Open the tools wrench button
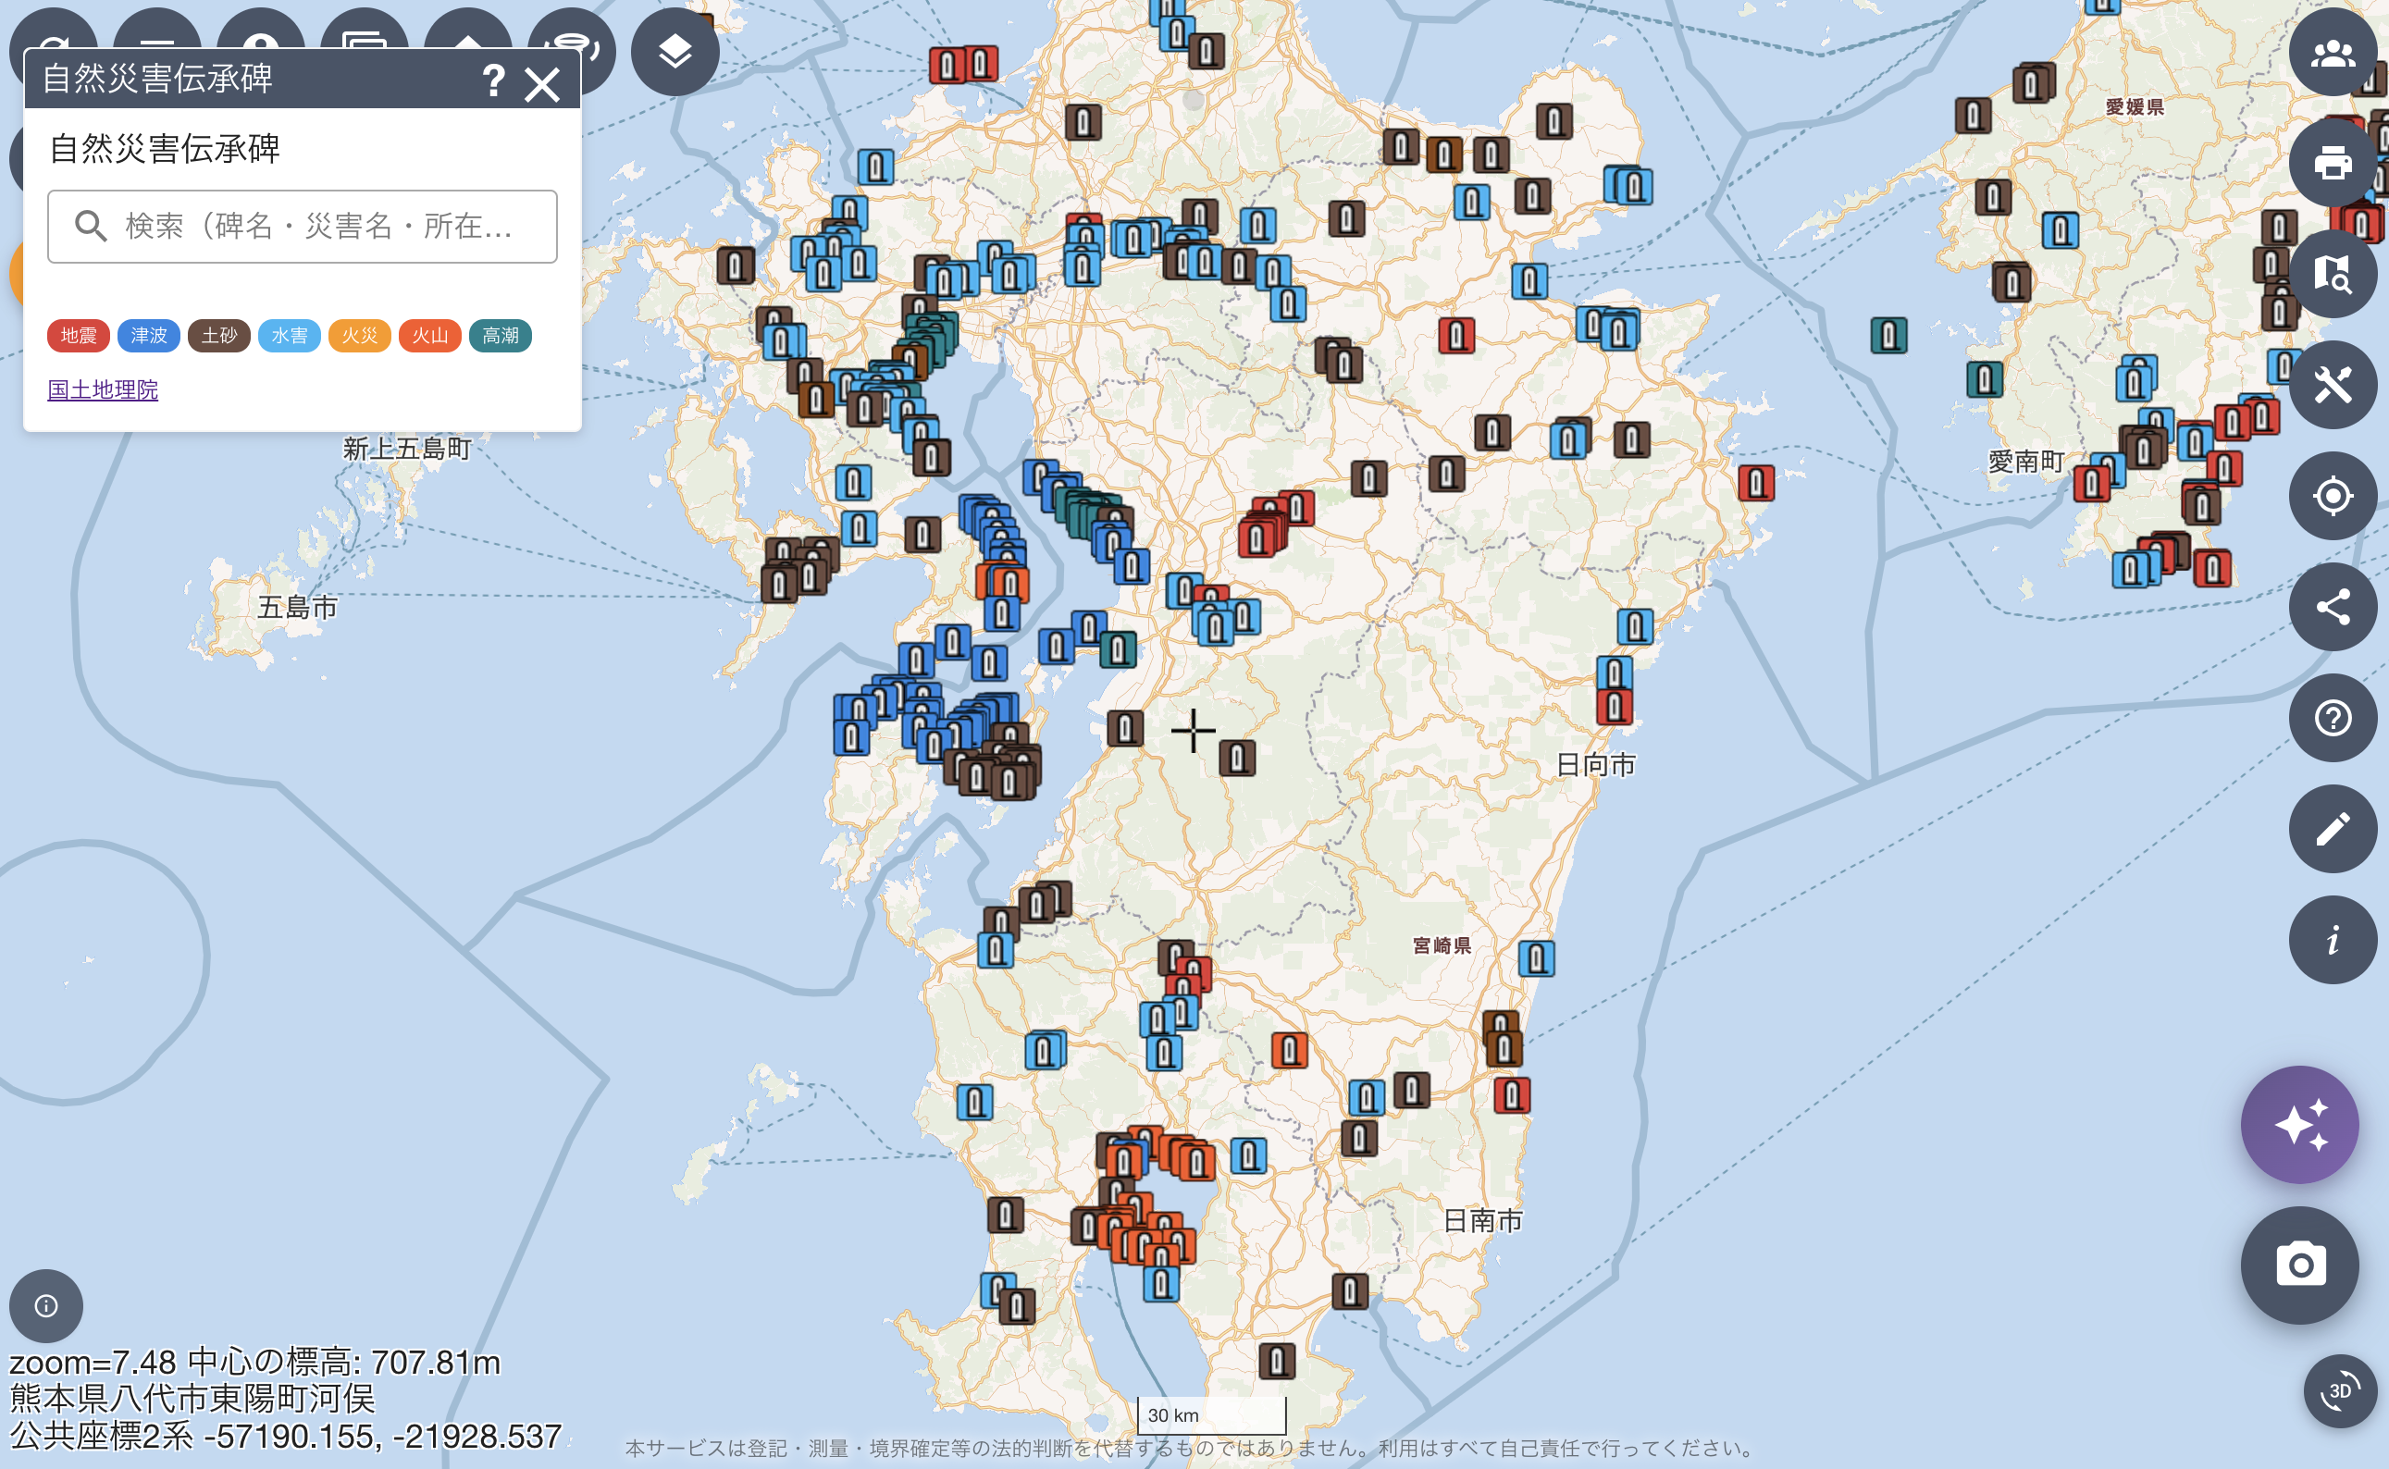The height and width of the screenshot is (1469, 2389). [x=2332, y=385]
